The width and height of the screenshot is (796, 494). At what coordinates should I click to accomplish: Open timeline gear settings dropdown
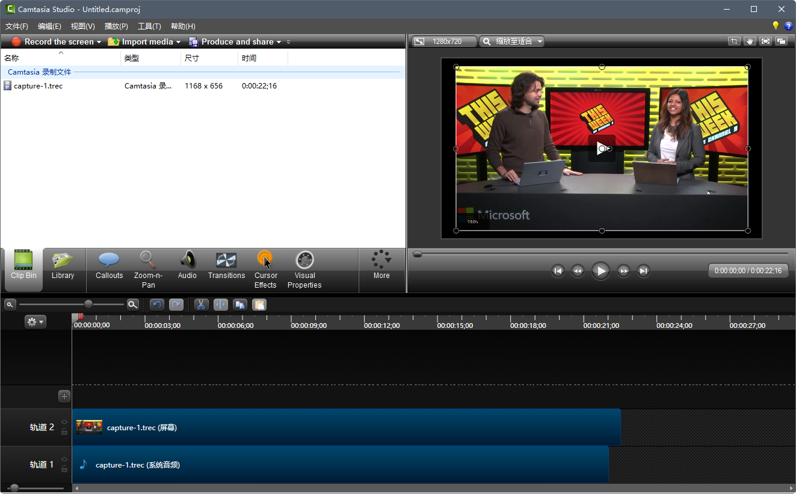pyautogui.click(x=35, y=322)
